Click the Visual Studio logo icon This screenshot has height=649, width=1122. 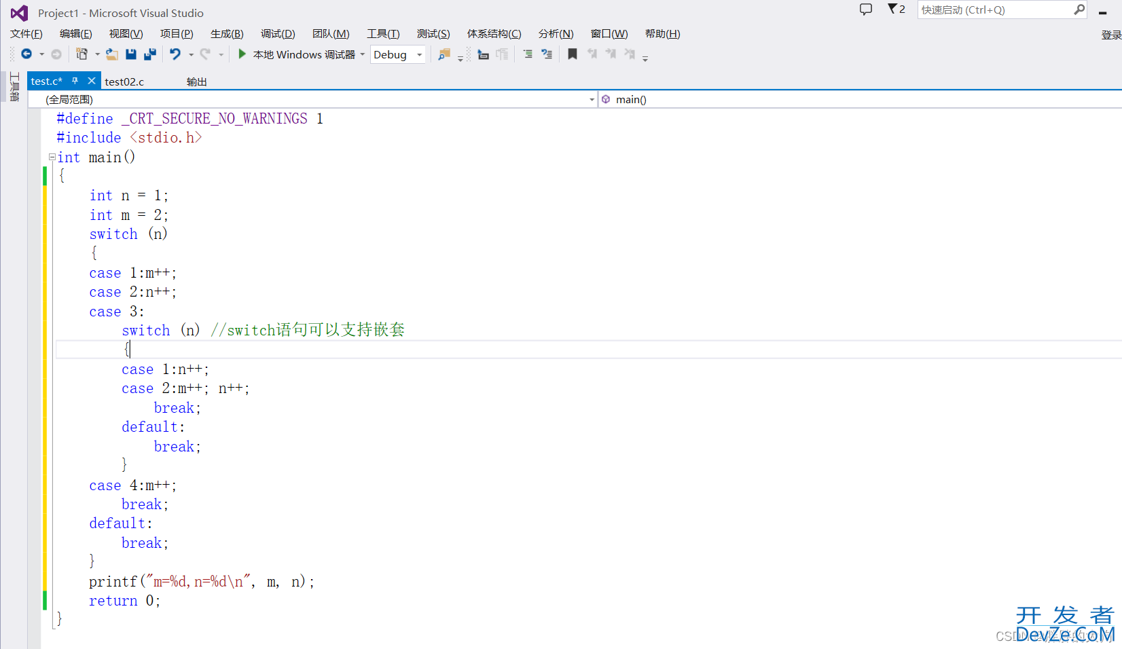[x=20, y=13]
